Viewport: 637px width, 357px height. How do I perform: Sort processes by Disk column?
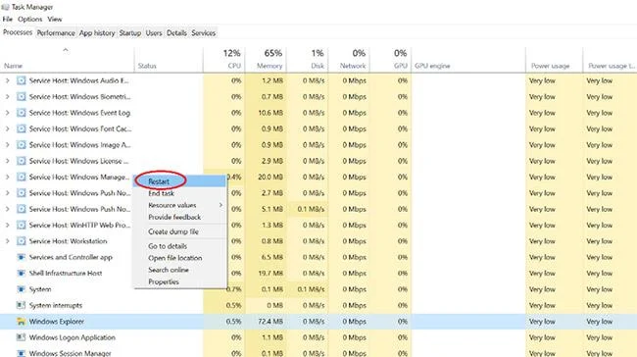(308, 60)
